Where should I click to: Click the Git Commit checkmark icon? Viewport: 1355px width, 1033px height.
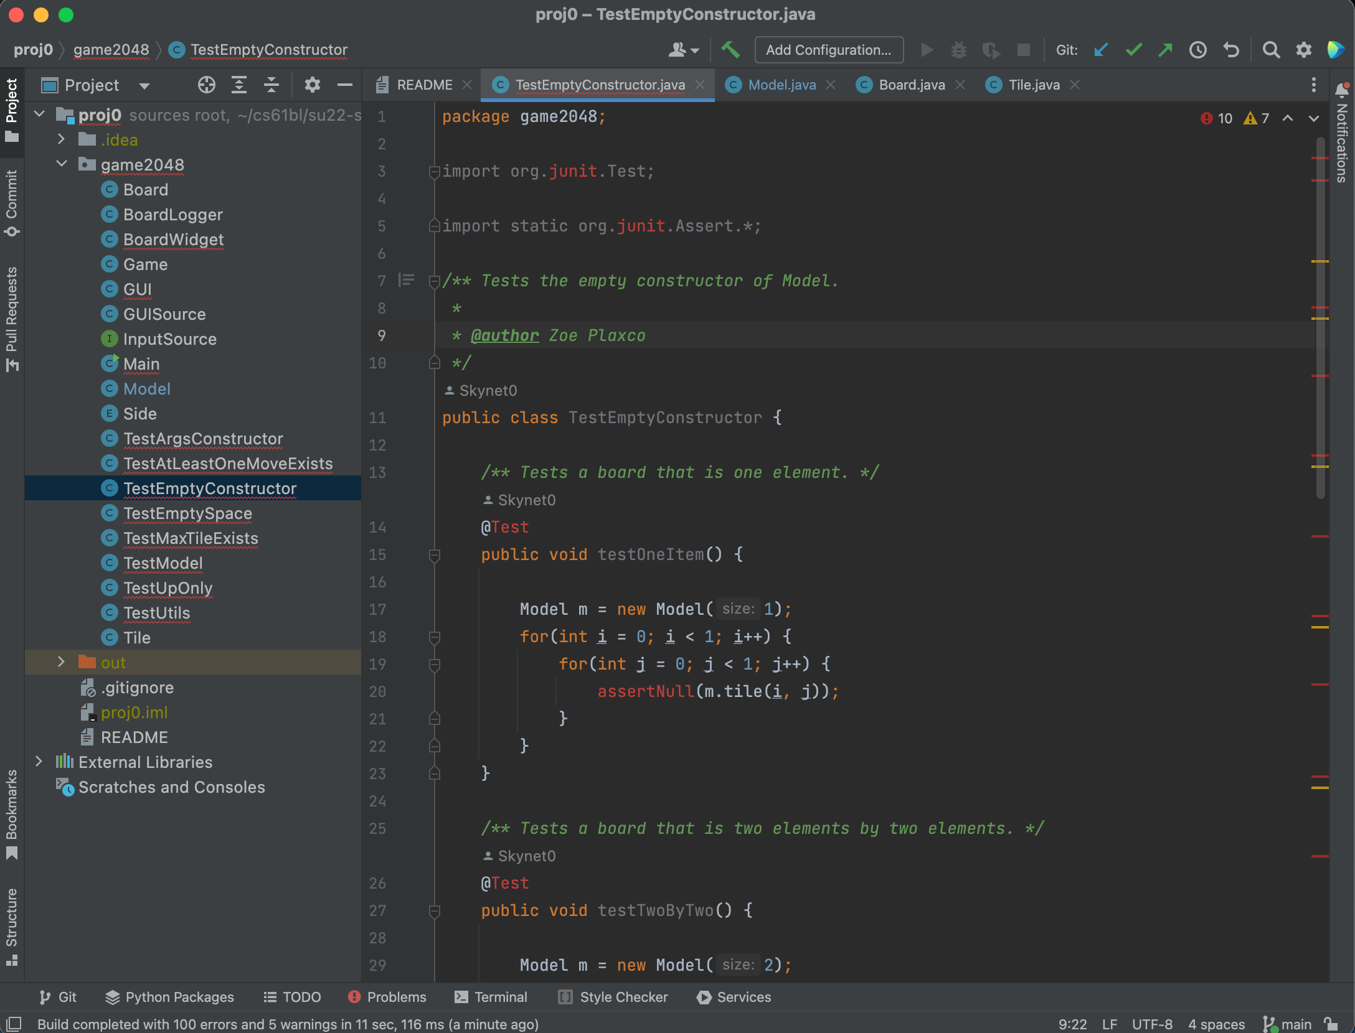pos(1133,50)
